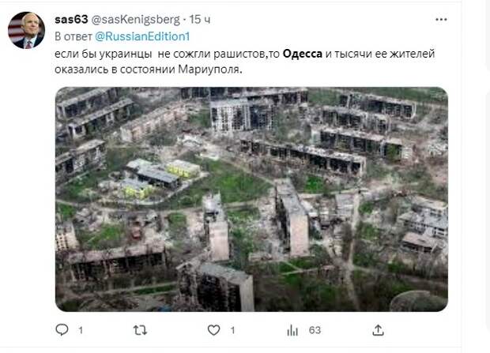The image size is (490, 353).
Task: Enlarge the aerial photo of destroyed buildings
Action: coord(251,199)
